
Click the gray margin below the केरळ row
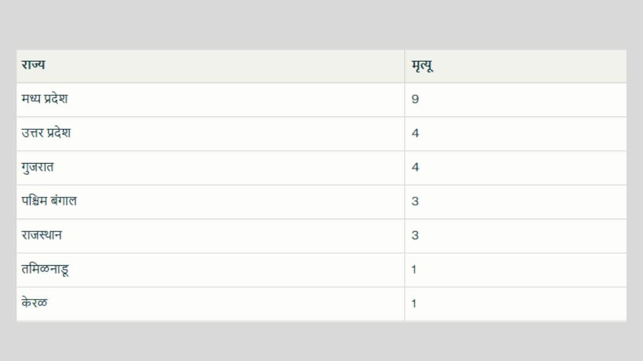tap(322, 341)
